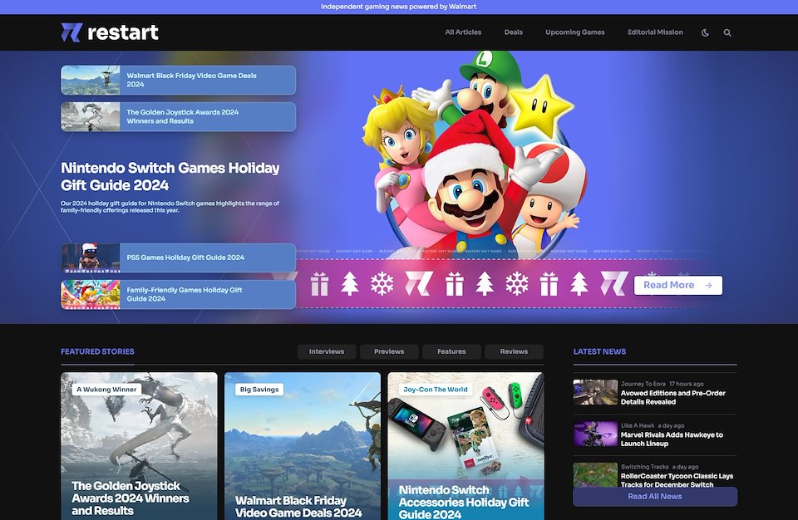Click the restart logo in header

110,32
